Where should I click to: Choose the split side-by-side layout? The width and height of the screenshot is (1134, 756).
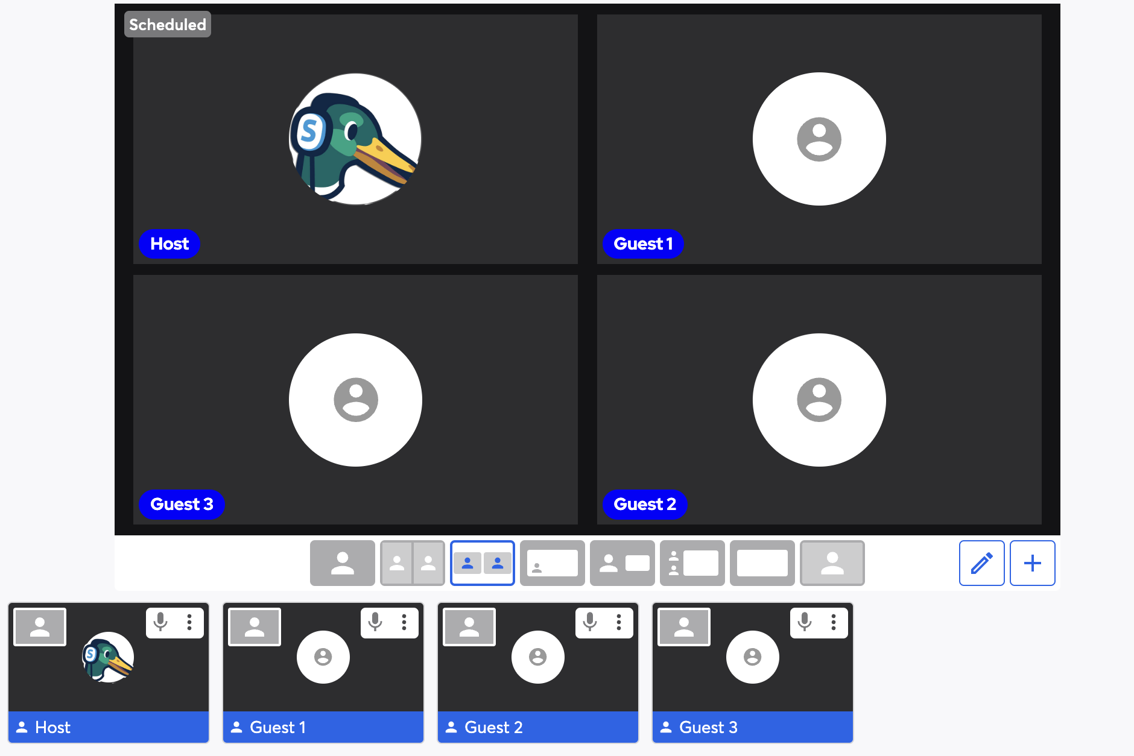coord(413,563)
